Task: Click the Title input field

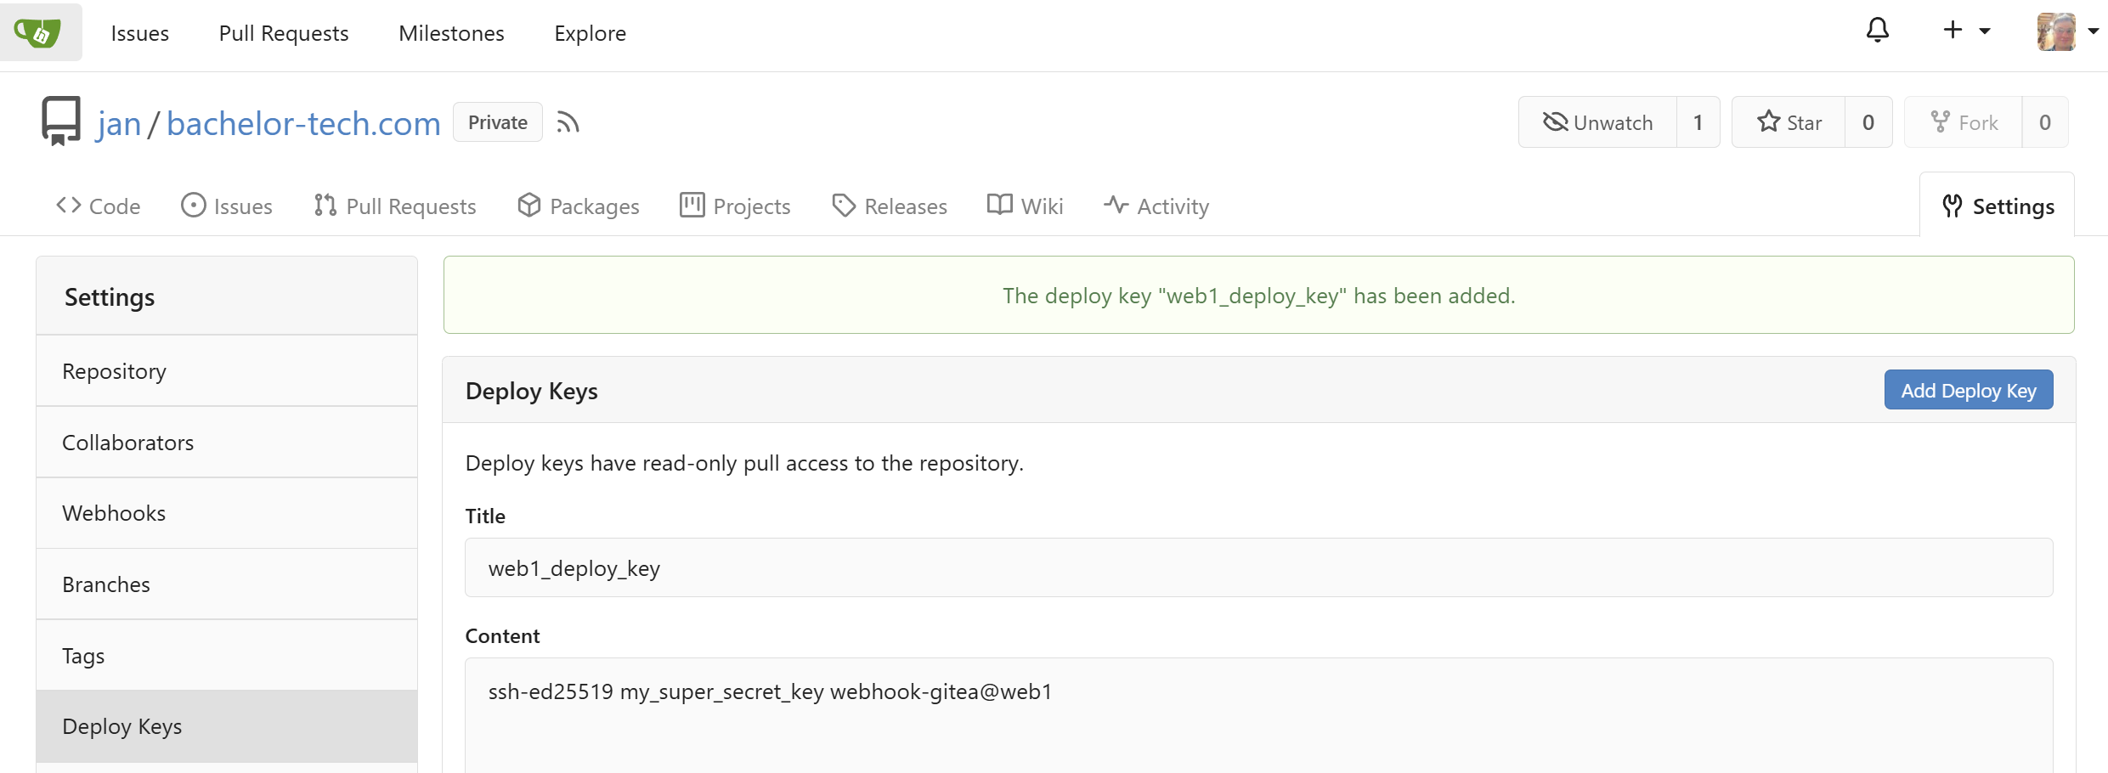Action: click(1258, 567)
